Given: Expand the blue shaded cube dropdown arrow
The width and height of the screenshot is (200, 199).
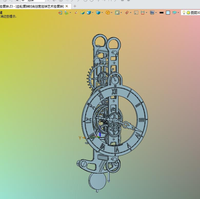Looking at the screenshot, I should (x=93, y=13).
